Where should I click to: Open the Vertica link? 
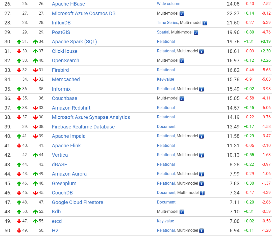60,155
